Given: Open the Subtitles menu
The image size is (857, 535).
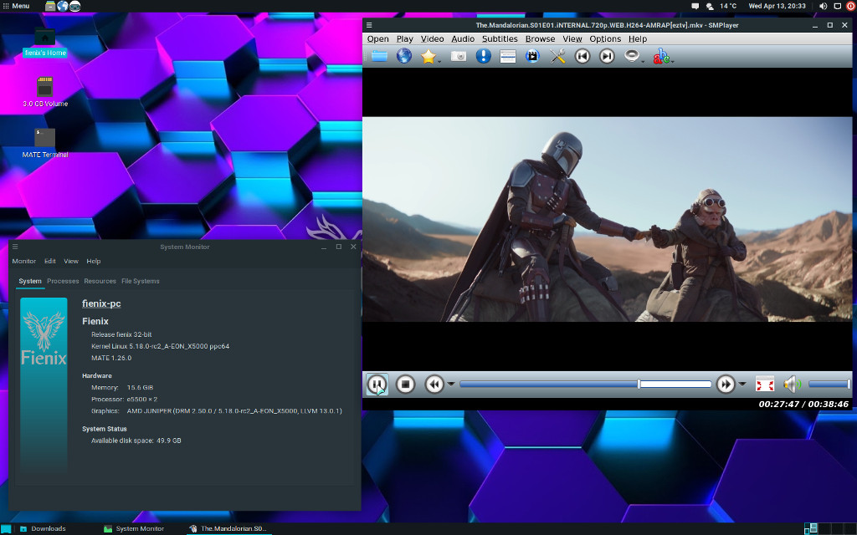Looking at the screenshot, I should pyautogui.click(x=500, y=38).
